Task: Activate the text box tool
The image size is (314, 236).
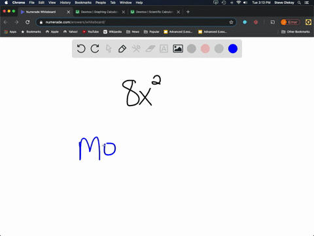Action: click(x=164, y=49)
